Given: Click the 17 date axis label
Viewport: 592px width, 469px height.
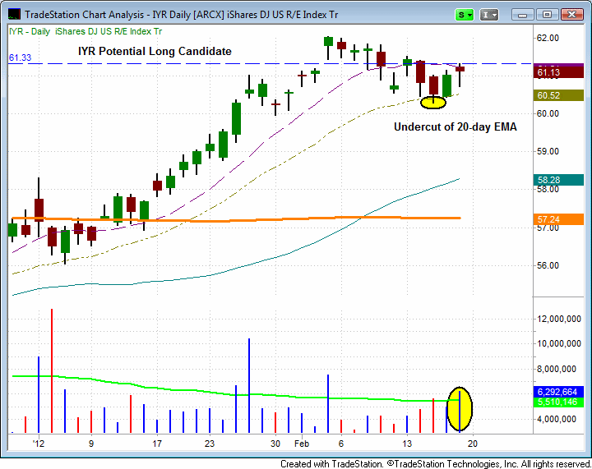Looking at the screenshot, I should tap(157, 444).
